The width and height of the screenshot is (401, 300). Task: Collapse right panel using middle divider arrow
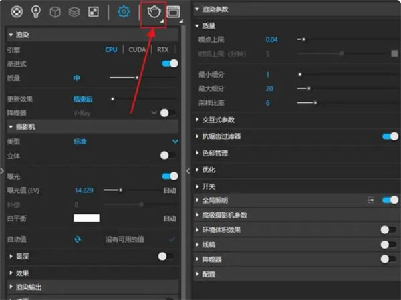point(188,170)
